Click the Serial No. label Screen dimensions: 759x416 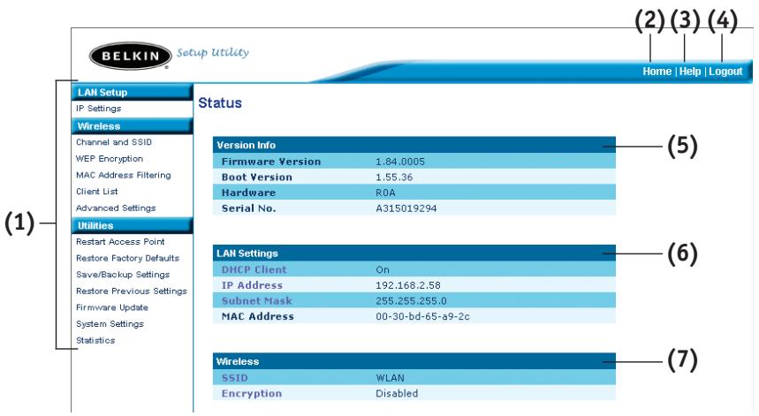click(248, 208)
